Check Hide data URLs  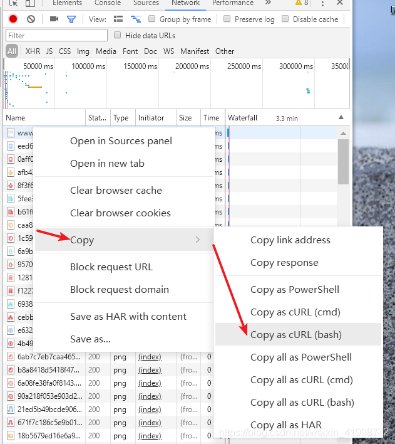click(x=117, y=35)
